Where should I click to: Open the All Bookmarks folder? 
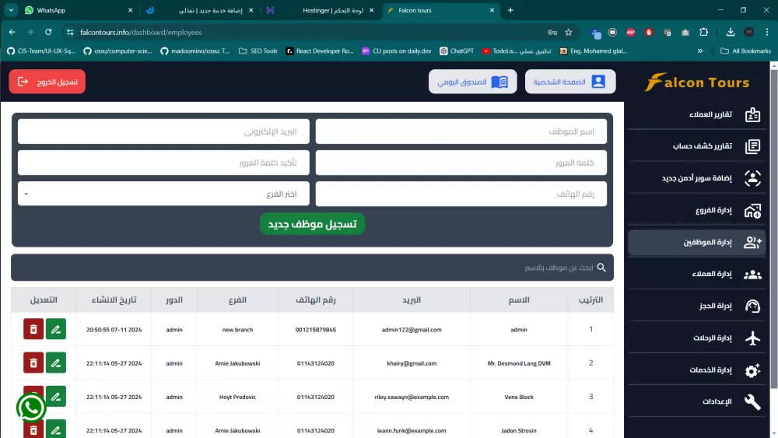(746, 51)
